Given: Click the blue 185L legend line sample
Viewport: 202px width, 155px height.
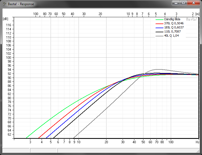Looking at the screenshot, I should (x=159, y=28).
